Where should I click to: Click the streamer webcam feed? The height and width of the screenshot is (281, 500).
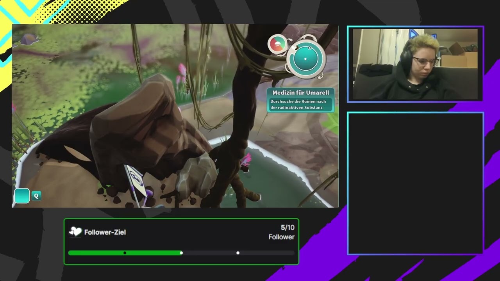click(415, 64)
